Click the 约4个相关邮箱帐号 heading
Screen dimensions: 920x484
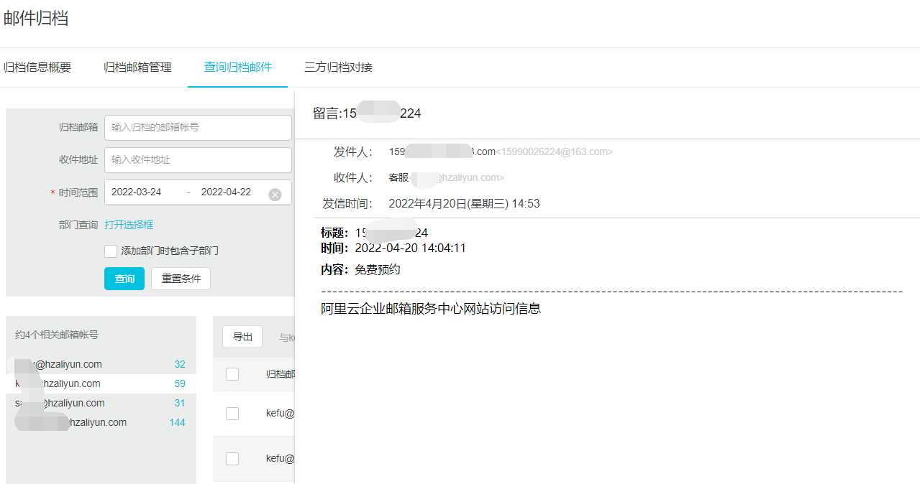click(57, 335)
